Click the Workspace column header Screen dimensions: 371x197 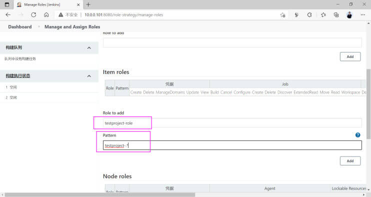(350, 92)
